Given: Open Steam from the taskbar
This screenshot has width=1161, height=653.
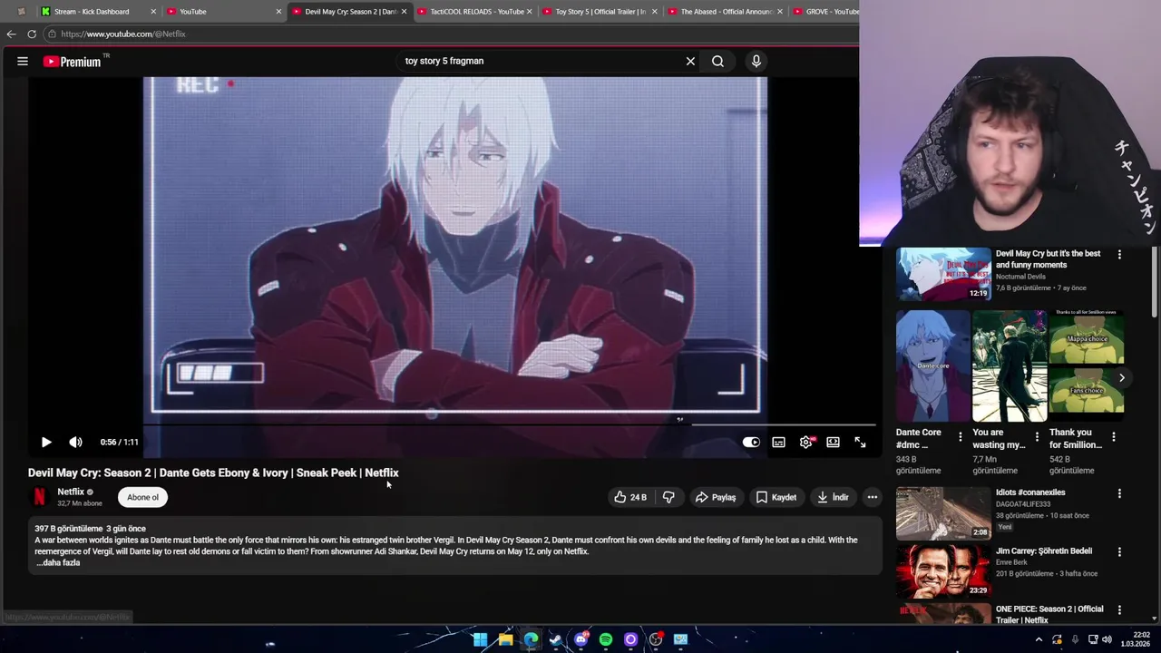Looking at the screenshot, I should 555,639.
